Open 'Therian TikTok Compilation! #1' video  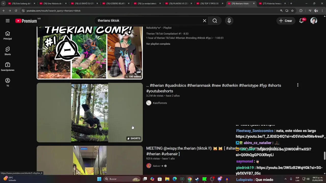pos(167,34)
